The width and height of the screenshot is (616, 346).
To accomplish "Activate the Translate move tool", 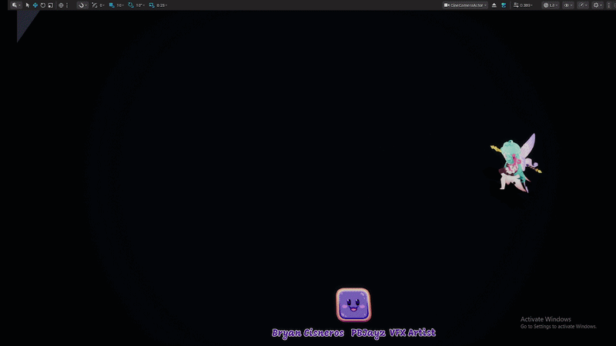I will 35,5.
